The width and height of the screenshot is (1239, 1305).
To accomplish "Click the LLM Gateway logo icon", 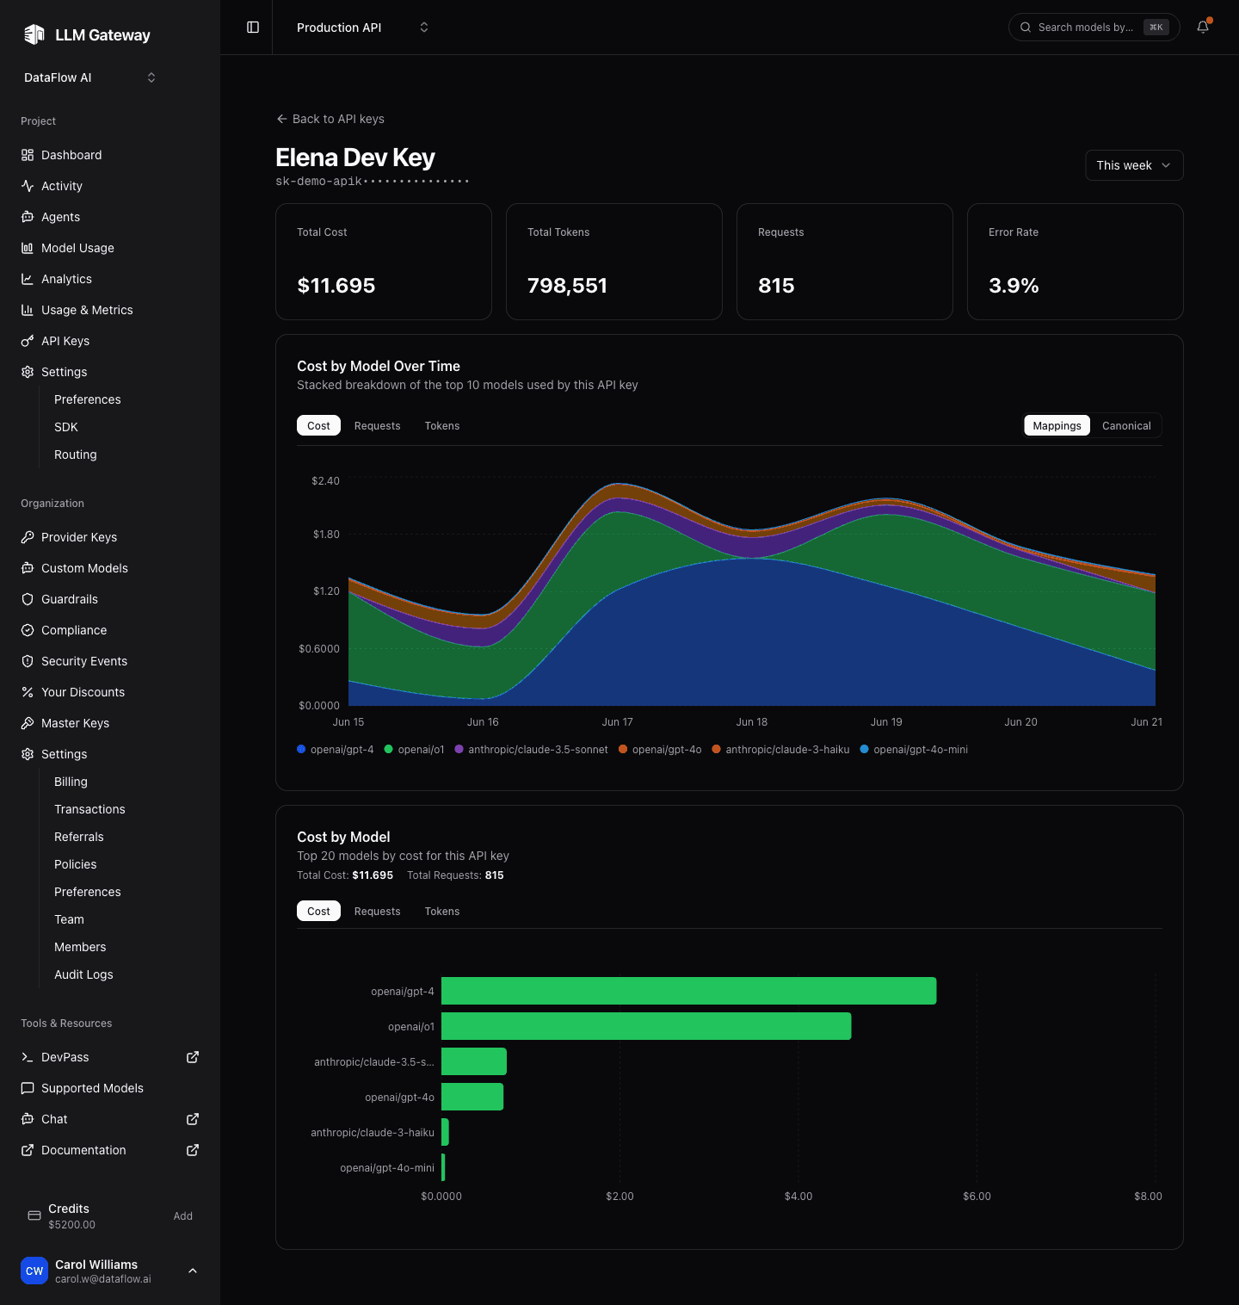I will coord(34,34).
